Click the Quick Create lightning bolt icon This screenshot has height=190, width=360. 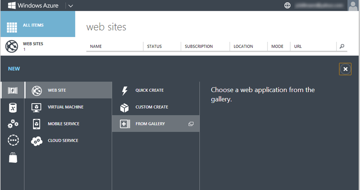(x=124, y=91)
